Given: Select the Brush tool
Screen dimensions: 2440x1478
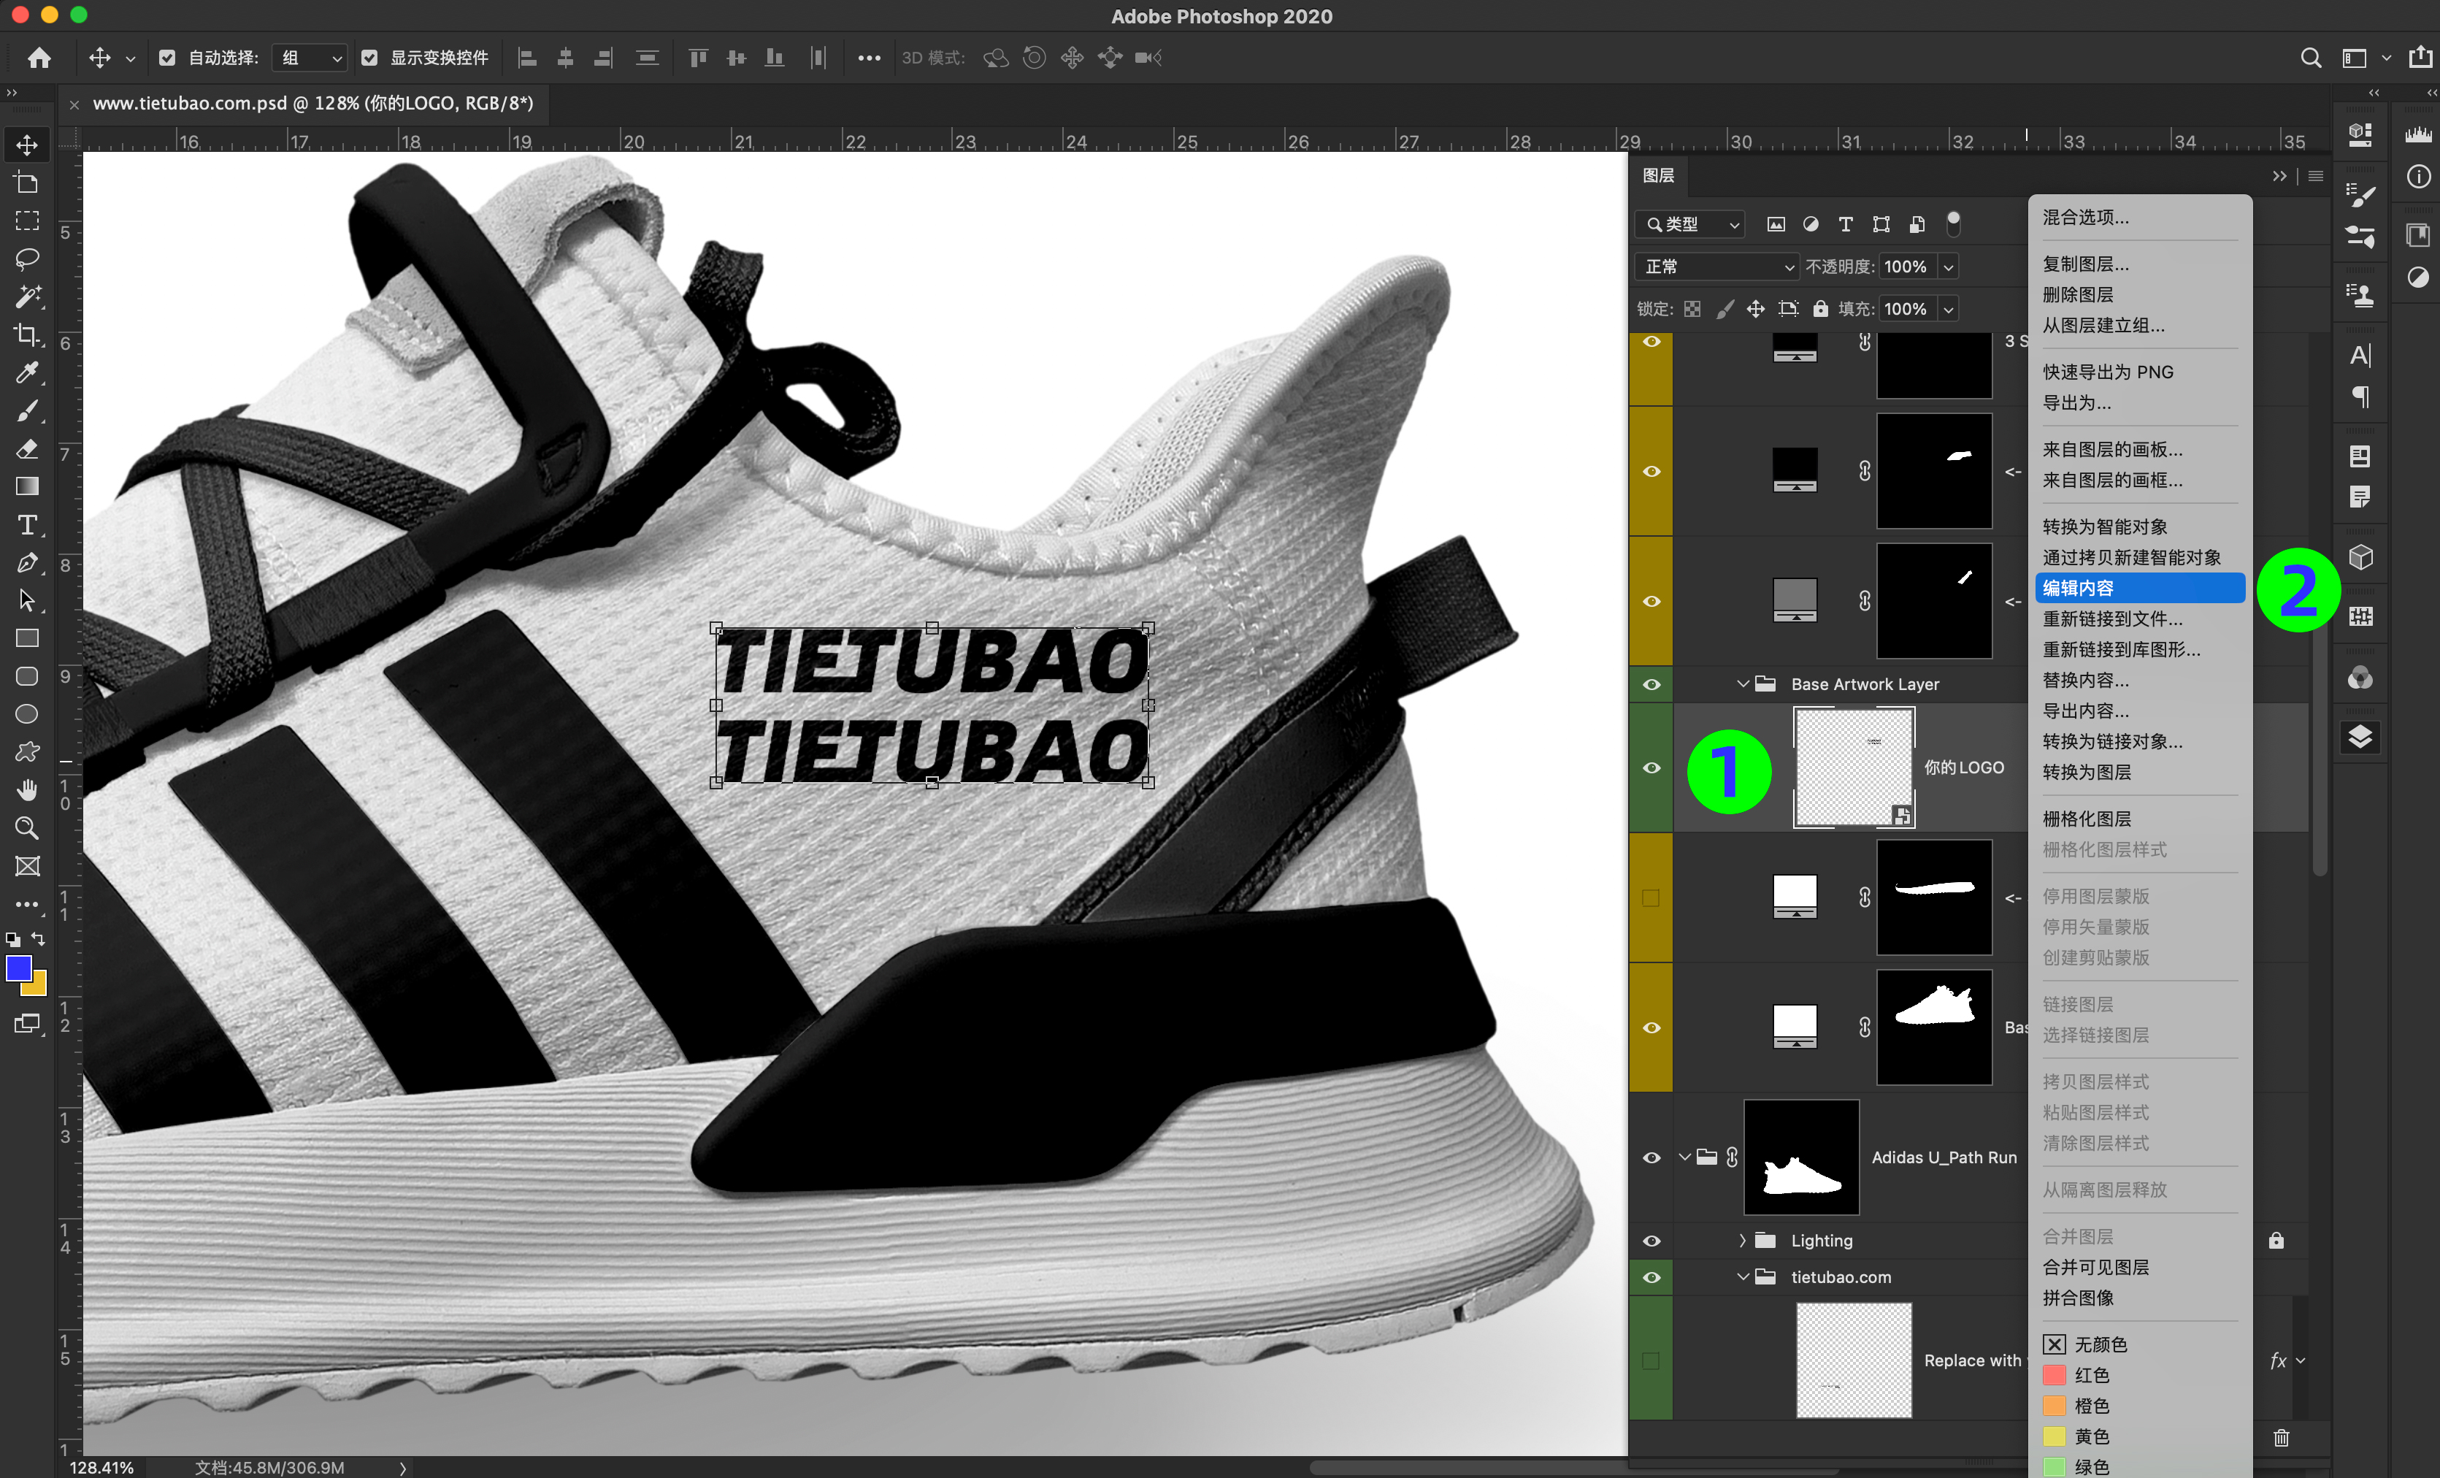Looking at the screenshot, I should pyautogui.click(x=27, y=410).
